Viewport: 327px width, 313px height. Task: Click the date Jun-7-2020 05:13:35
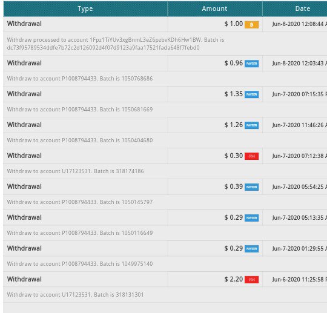(300, 217)
